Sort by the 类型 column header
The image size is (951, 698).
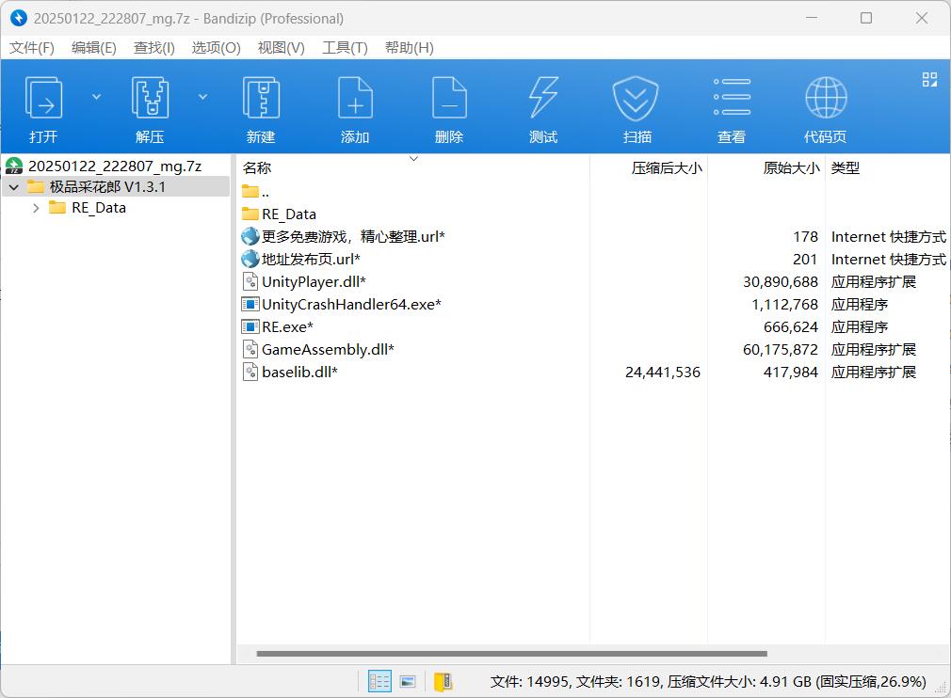pyautogui.click(x=887, y=167)
